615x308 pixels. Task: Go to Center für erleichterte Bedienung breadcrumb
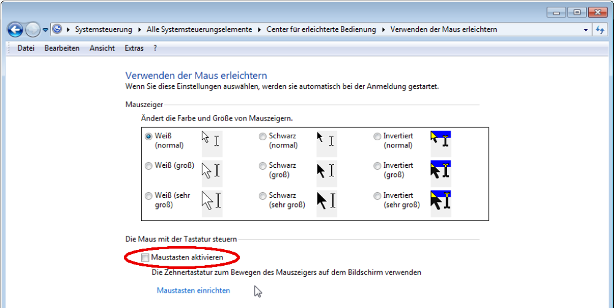click(321, 29)
